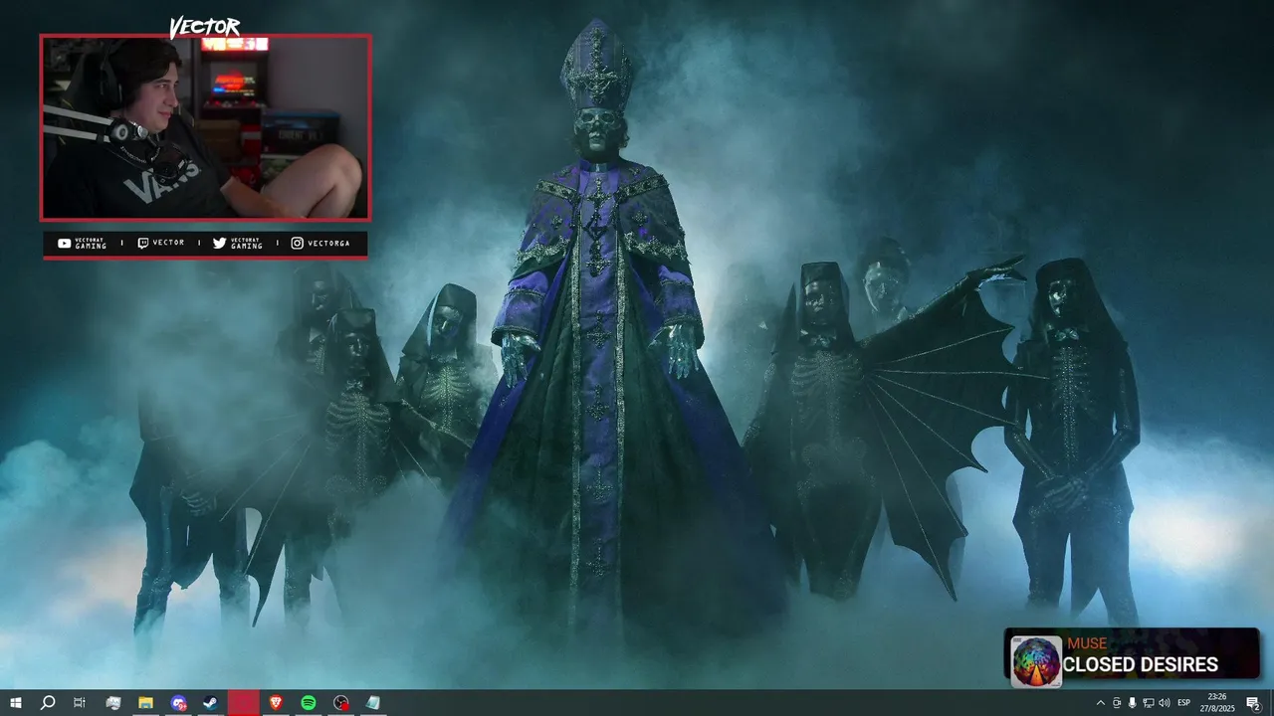This screenshot has height=716, width=1274.
Task: Click the VECTOR logo above the webcam
Action: [x=204, y=27]
